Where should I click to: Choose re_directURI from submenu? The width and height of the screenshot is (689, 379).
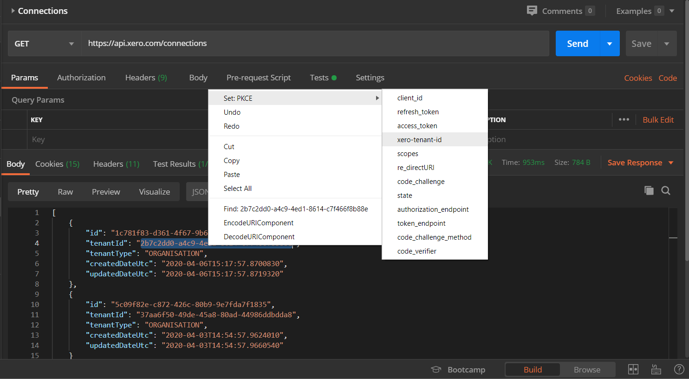435,167
